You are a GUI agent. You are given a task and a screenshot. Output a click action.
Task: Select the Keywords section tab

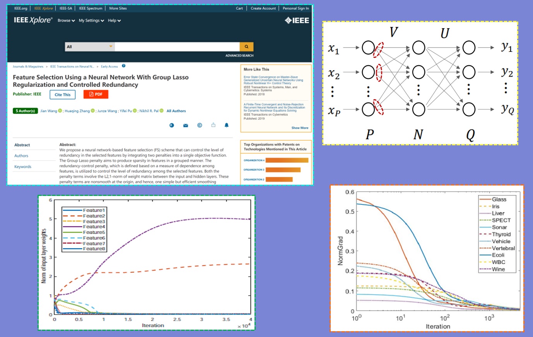23,167
